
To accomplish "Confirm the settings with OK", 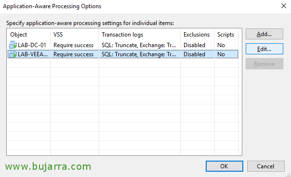I will click(x=224, y=166).
